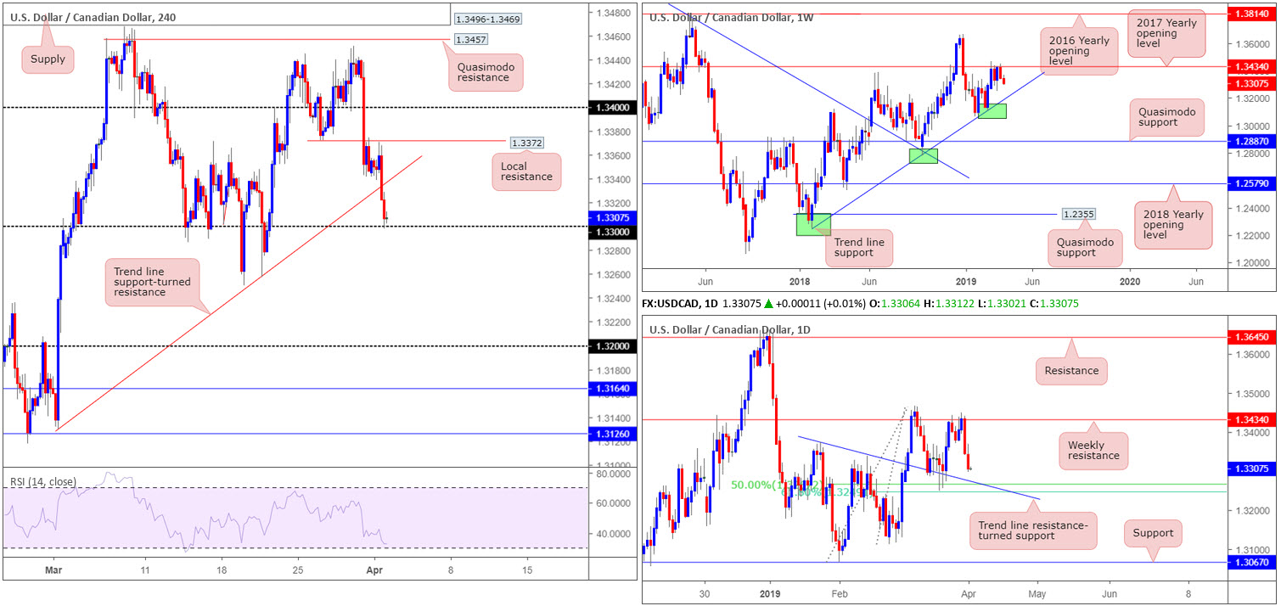Click the Support callout on the daily chart
Screen dimensions: 1281x606
tap(1152, 533)
